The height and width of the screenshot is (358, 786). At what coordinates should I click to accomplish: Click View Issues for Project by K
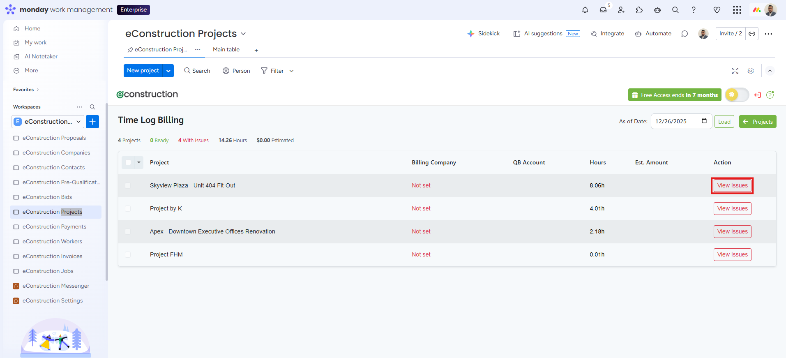pyautogui.click(x=732, y=209)
